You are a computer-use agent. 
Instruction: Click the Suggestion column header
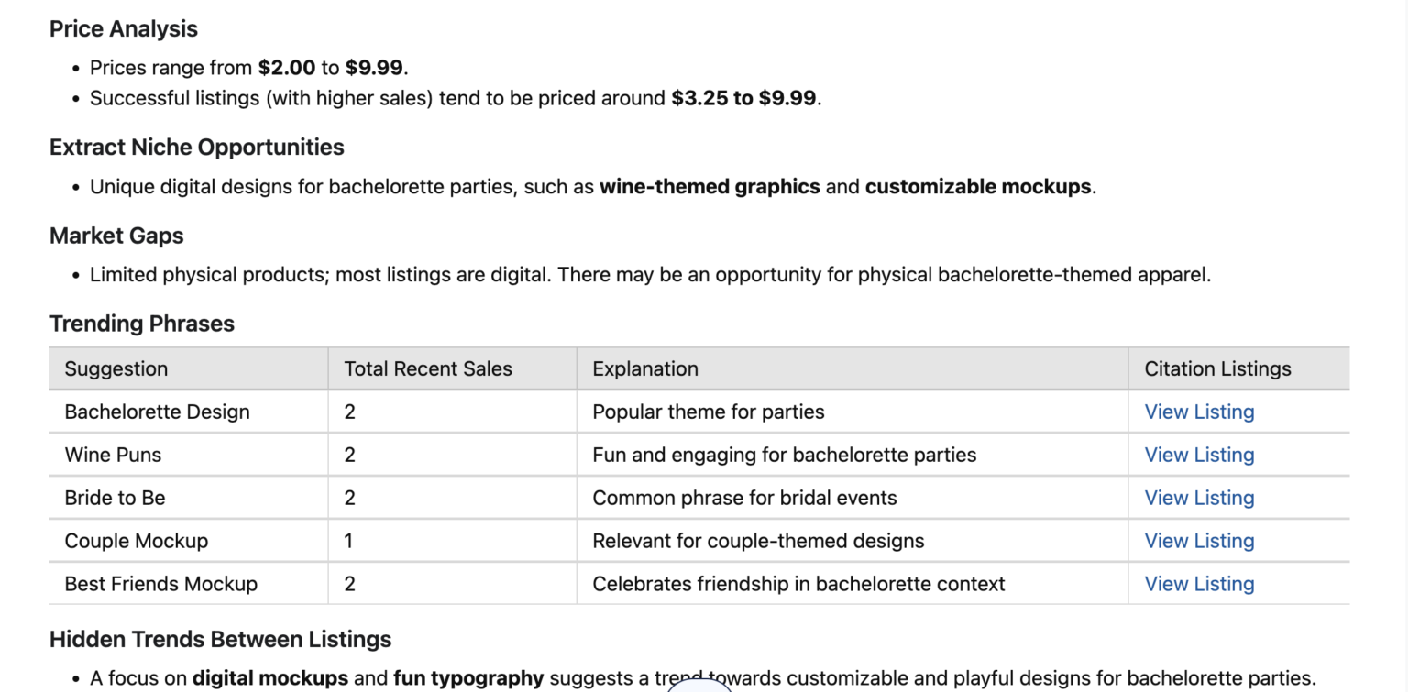click(x=116, y=369)
